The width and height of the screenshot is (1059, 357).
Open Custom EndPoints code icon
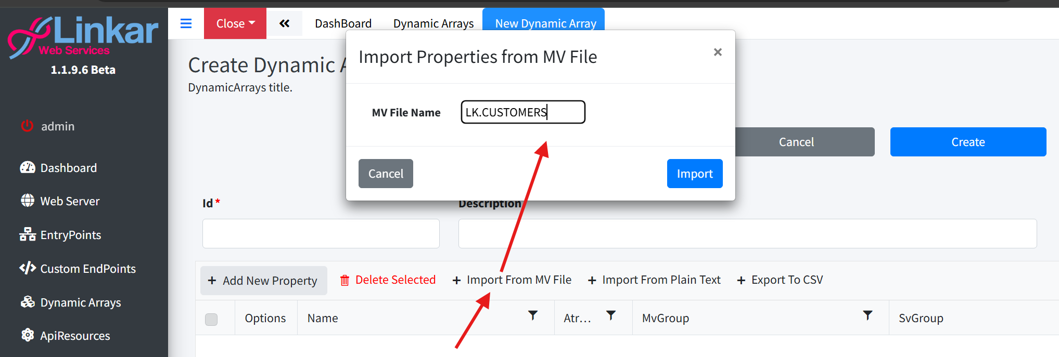click(x=28, y=268)
